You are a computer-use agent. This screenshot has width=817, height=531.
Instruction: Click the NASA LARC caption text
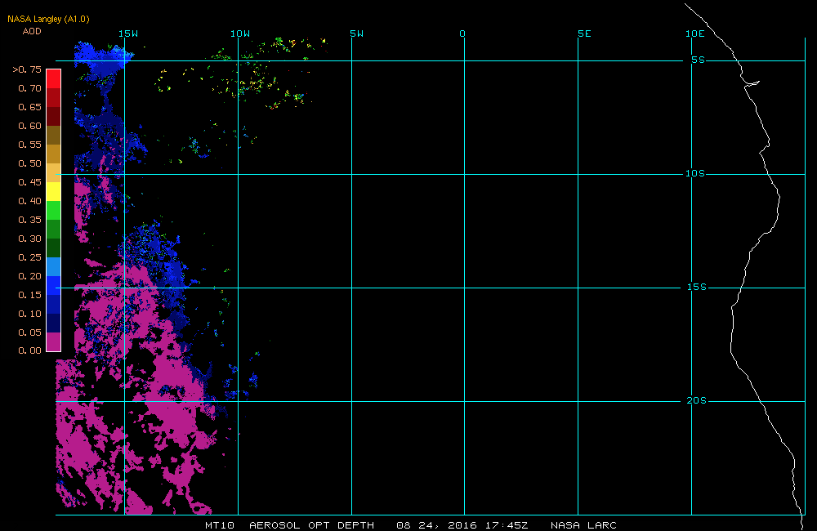(583, 525)
